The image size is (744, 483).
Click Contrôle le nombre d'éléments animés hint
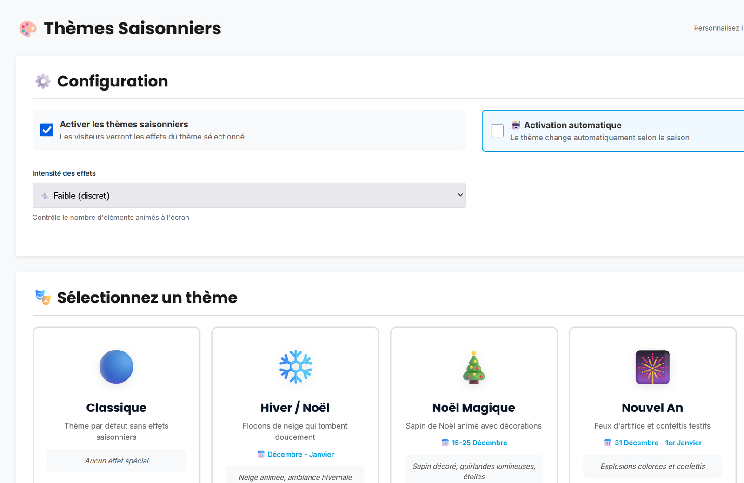coord(111,218)
